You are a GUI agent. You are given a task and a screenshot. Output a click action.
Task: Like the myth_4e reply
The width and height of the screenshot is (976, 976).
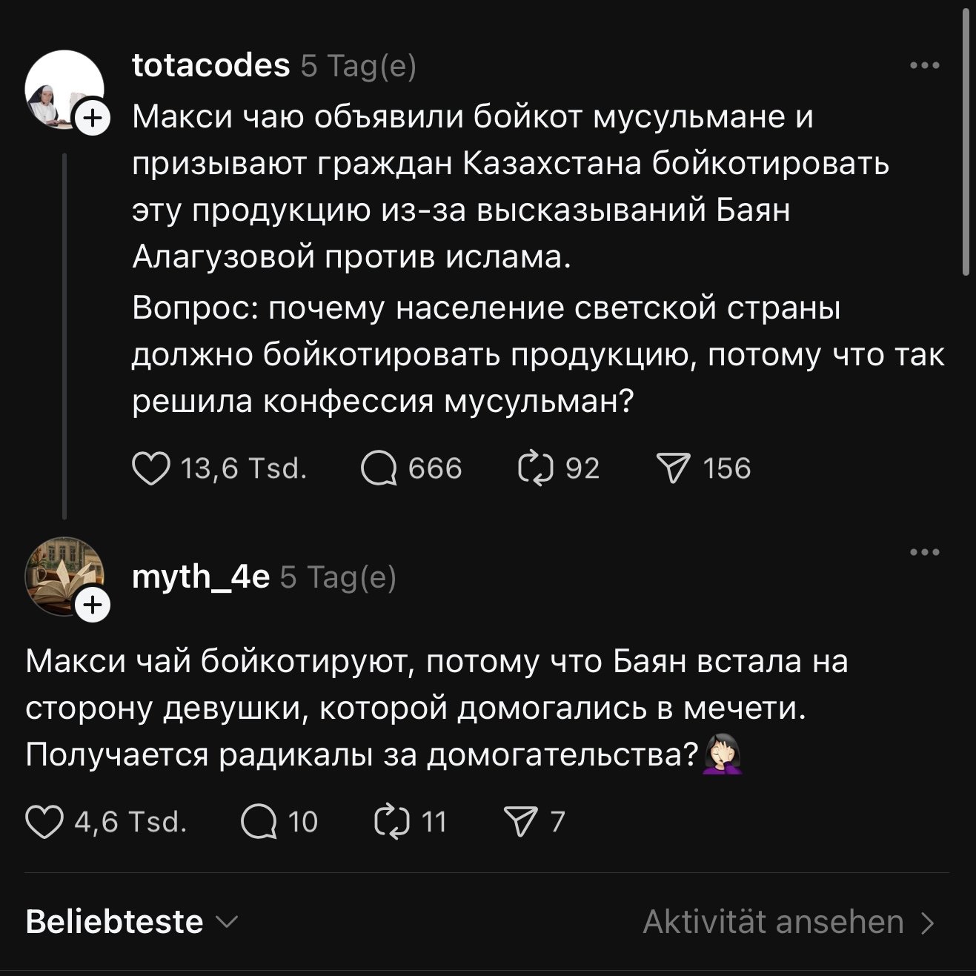point(44,823)
